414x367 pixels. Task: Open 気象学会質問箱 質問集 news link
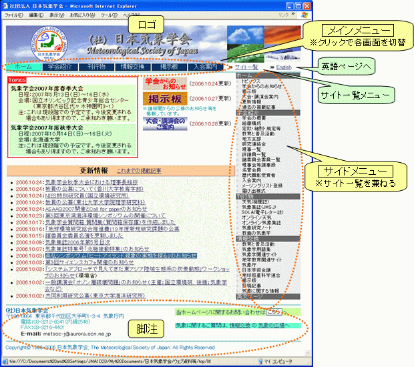(110, 222)
